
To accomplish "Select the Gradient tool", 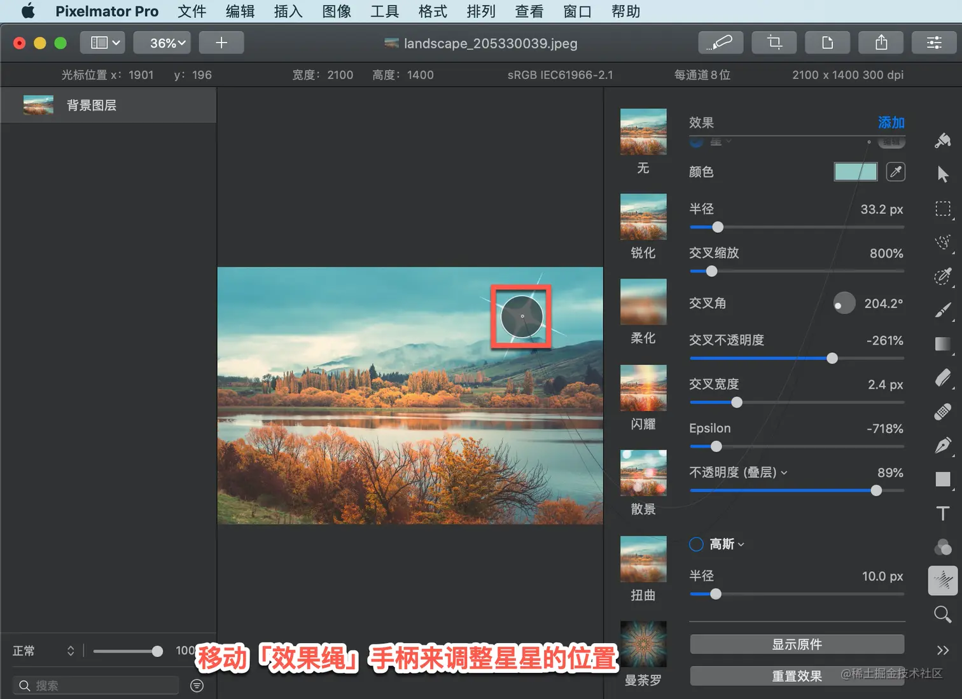I will [943, 344].
